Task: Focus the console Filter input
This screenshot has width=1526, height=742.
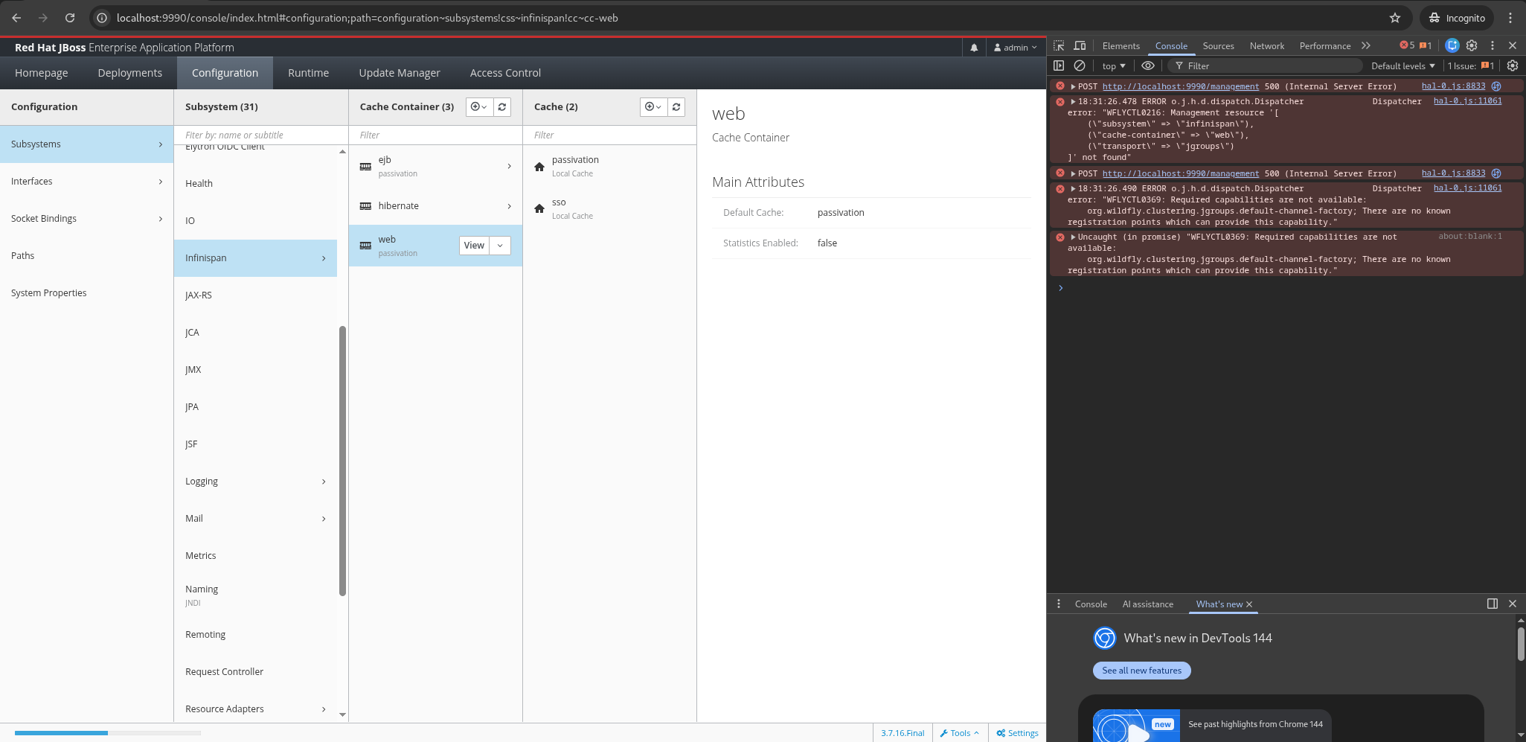Action: pyautogui.click(x=1265, y=65)
